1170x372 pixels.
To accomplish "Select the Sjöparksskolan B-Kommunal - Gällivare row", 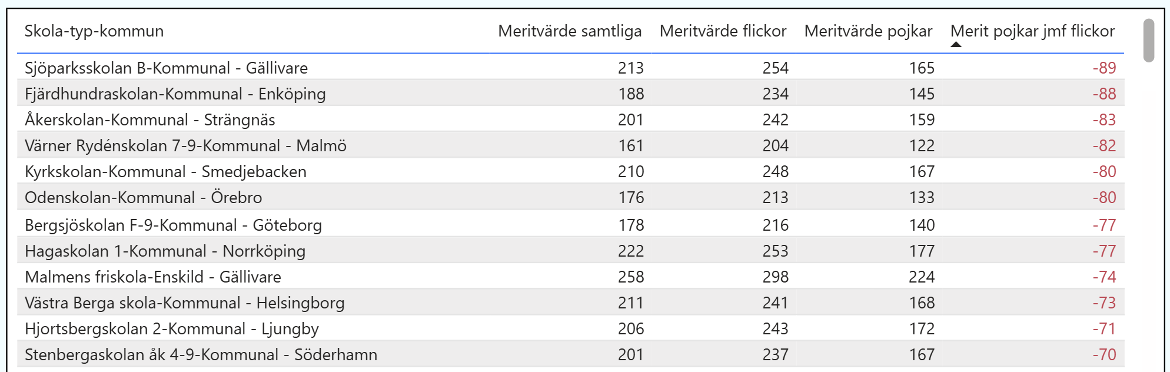I will [x=166, y=68].
